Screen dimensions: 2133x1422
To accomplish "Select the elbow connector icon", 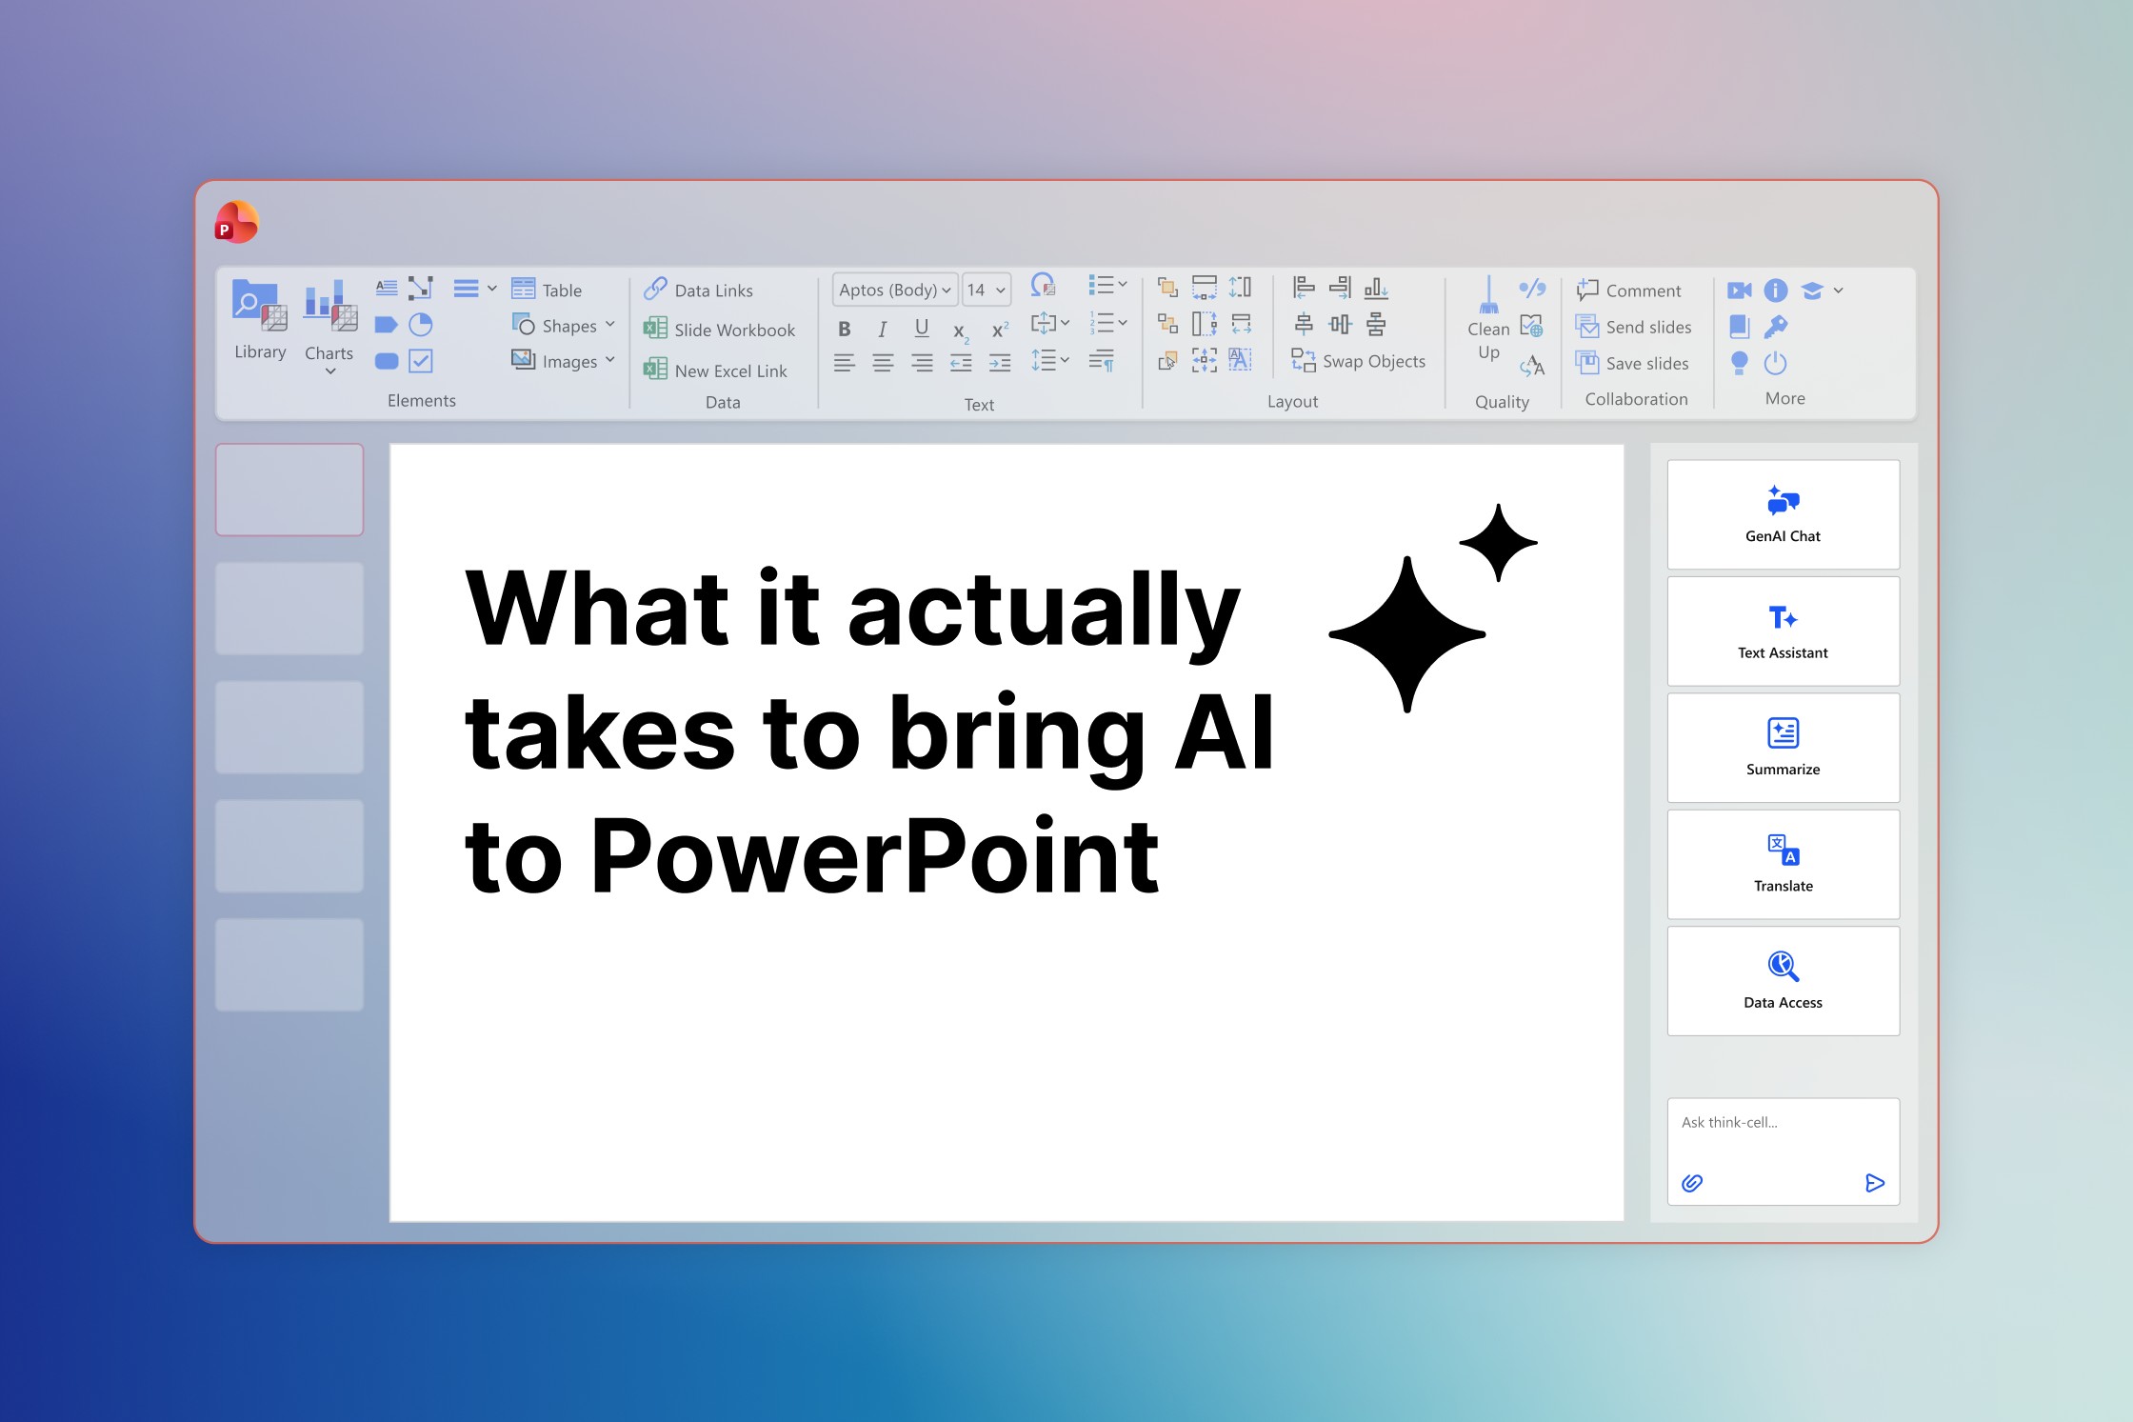I will 421,288.
